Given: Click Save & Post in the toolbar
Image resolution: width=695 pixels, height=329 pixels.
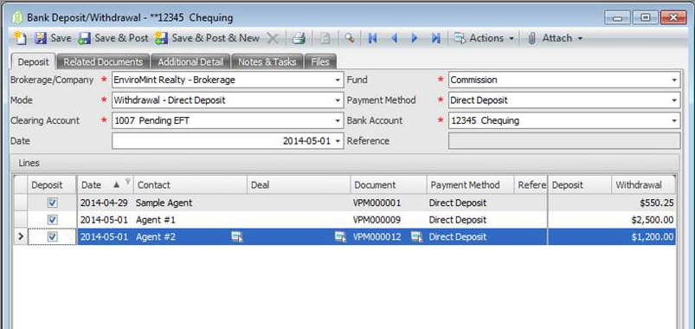Looking at the screenshot, I should pos(113,38).
